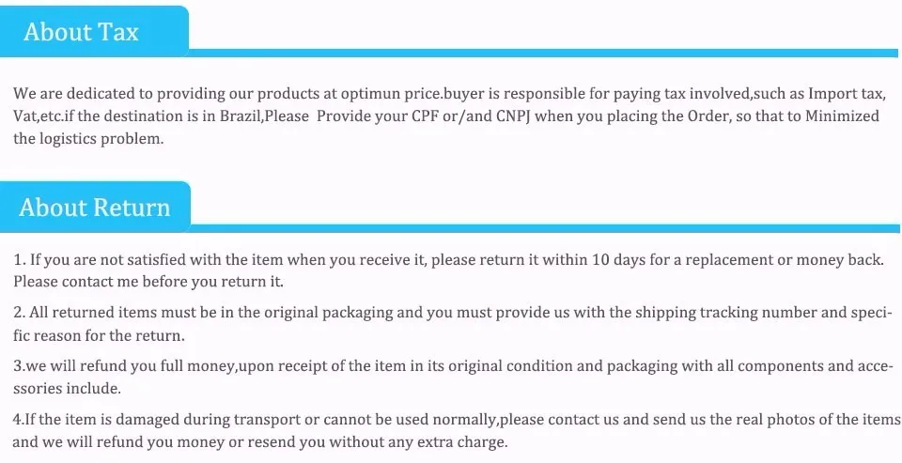902x463 pixels.
Task: Click the 'within 10 days' phrase
Action: (581, 259)
